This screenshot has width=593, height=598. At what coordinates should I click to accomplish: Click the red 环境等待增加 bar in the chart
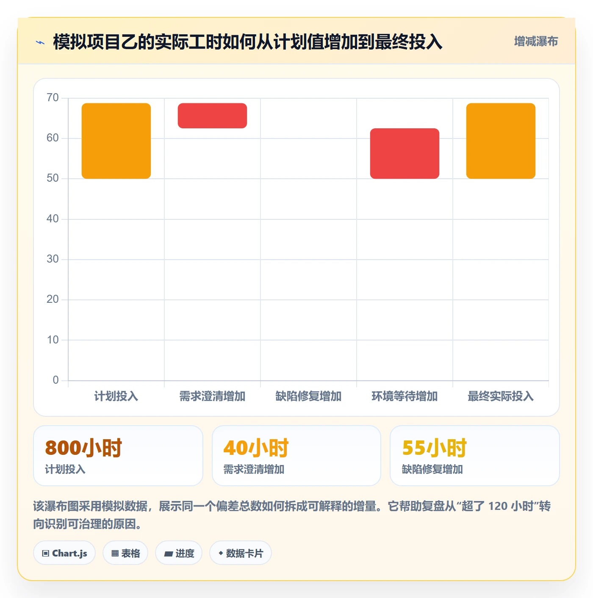point(405,153)
